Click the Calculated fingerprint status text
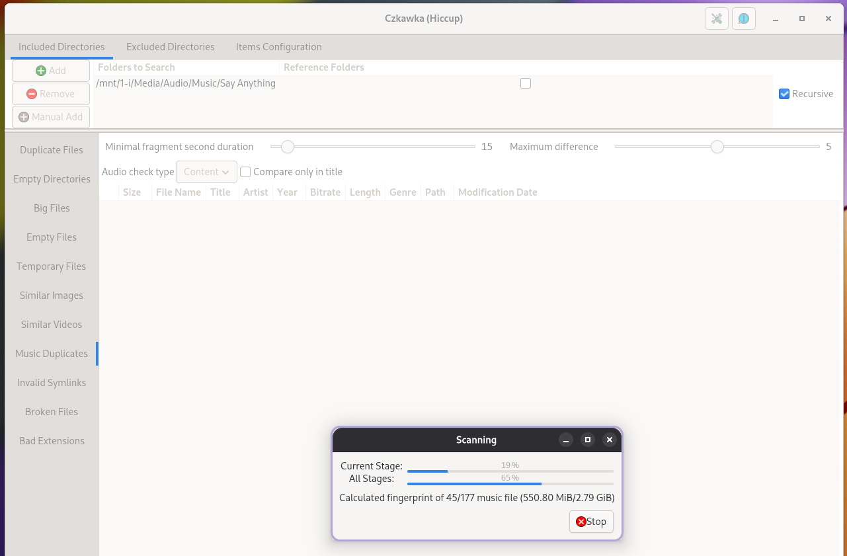 [477, 498]
